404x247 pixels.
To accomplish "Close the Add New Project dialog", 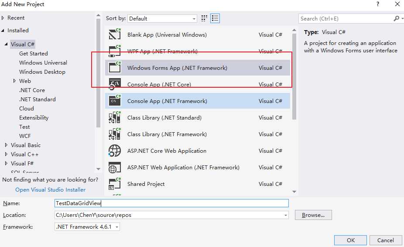I will (x=397, y=4).
